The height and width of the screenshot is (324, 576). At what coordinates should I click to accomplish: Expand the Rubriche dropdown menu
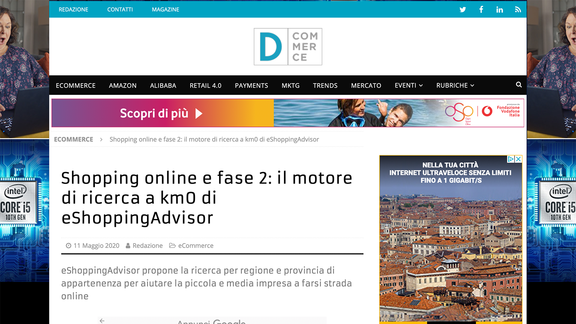point(455,85)
